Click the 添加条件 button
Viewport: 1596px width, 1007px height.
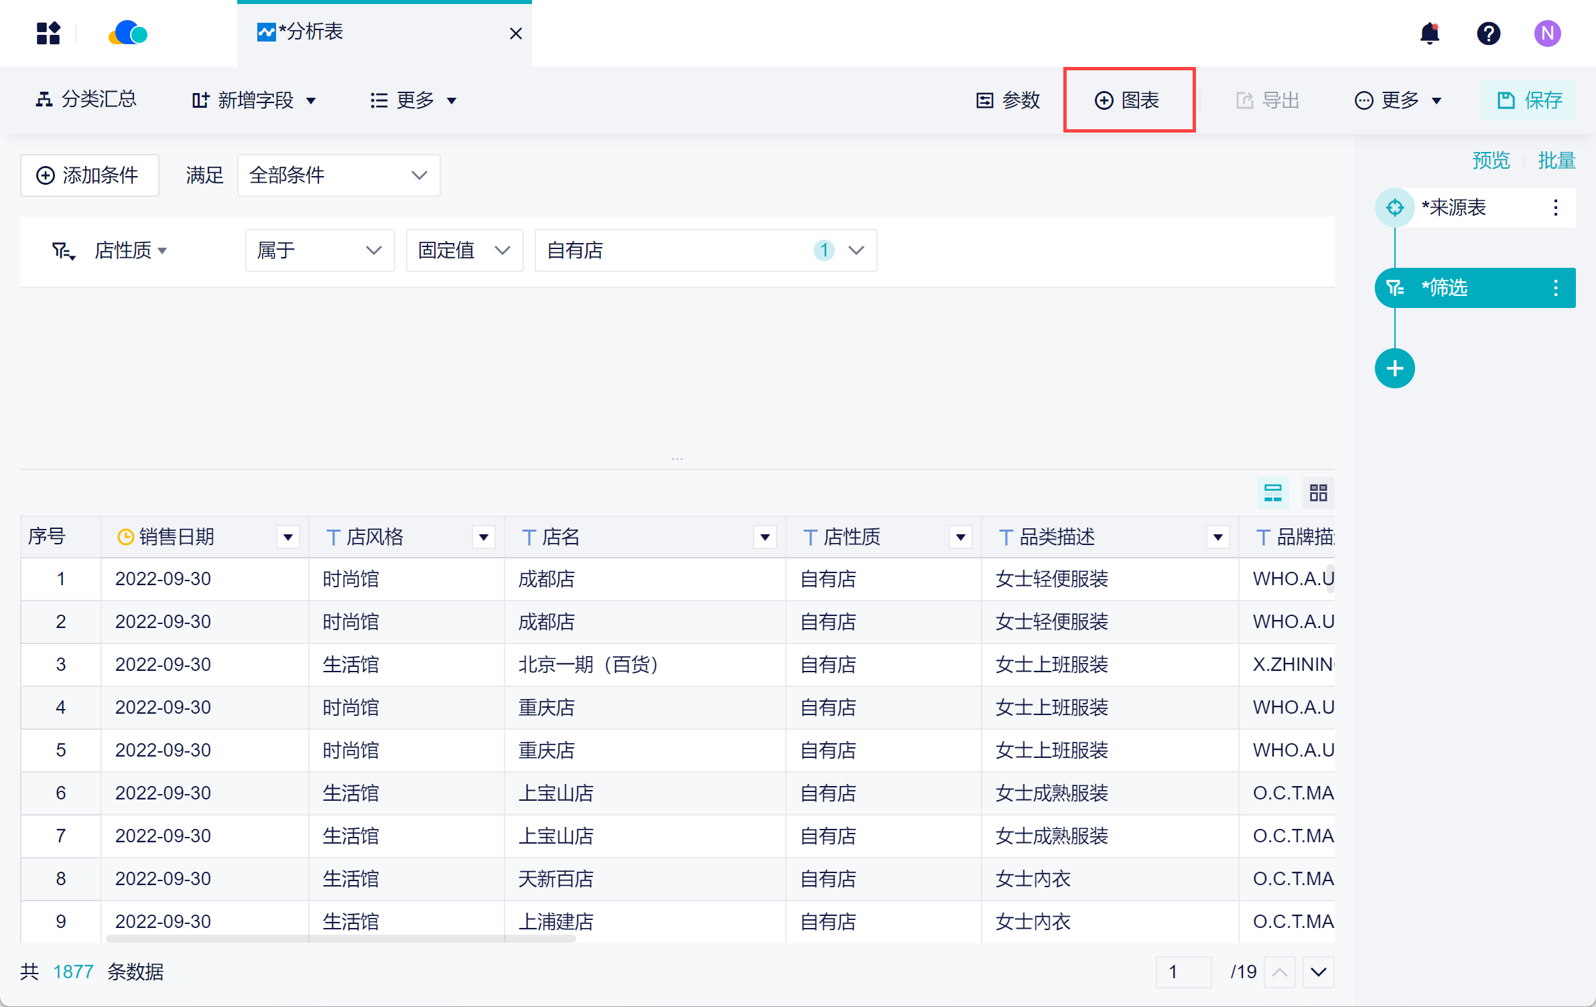89,175
